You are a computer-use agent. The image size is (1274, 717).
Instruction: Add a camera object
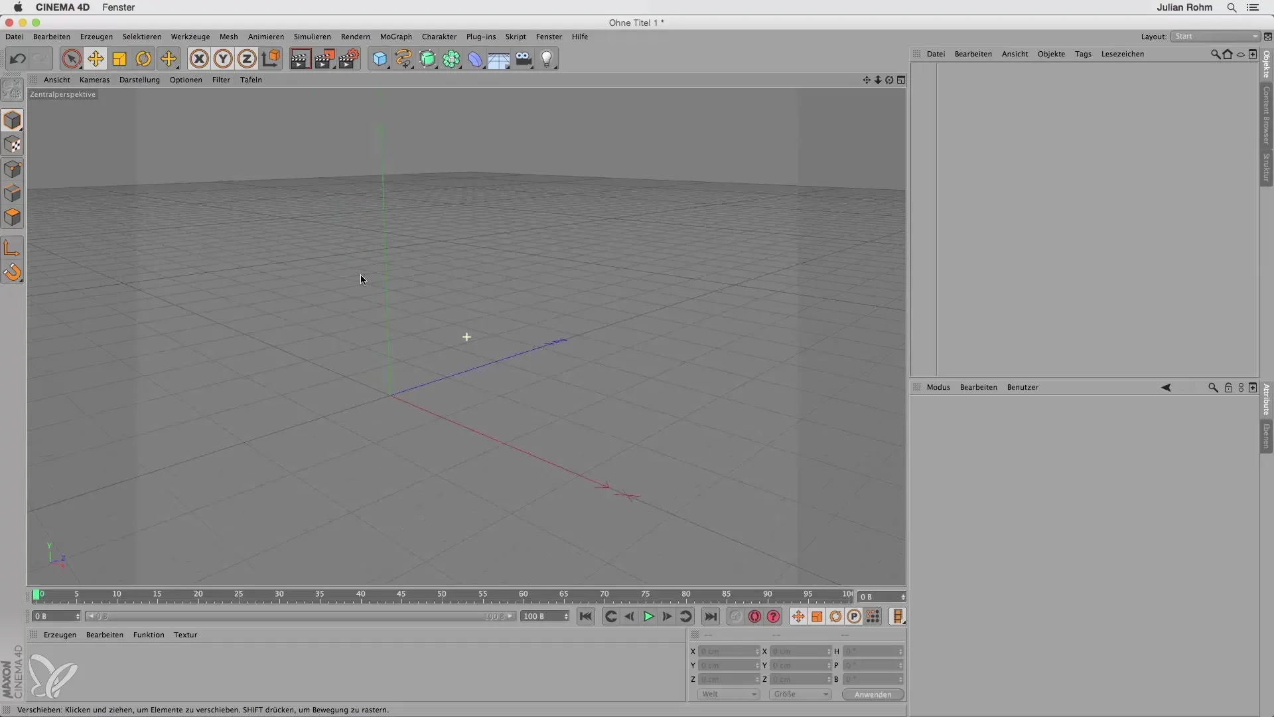(524, 59)
